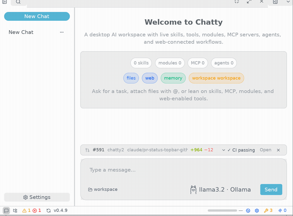Open the MCP 0 pill
Viewport: 293px width, 216px height.
click(x=198, y=63)
